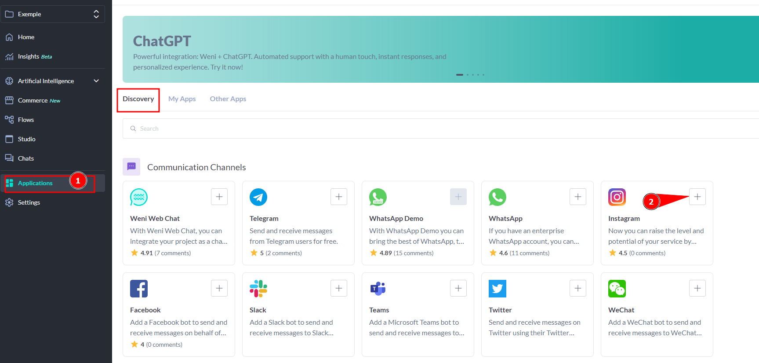Click the WeChat logo icon
The height and width of the screenshot is (363, 759).
[x=617, y=289]
